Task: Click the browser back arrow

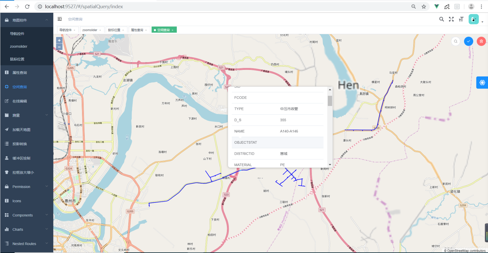Action: pyautogui.click(x=7, y=7)
